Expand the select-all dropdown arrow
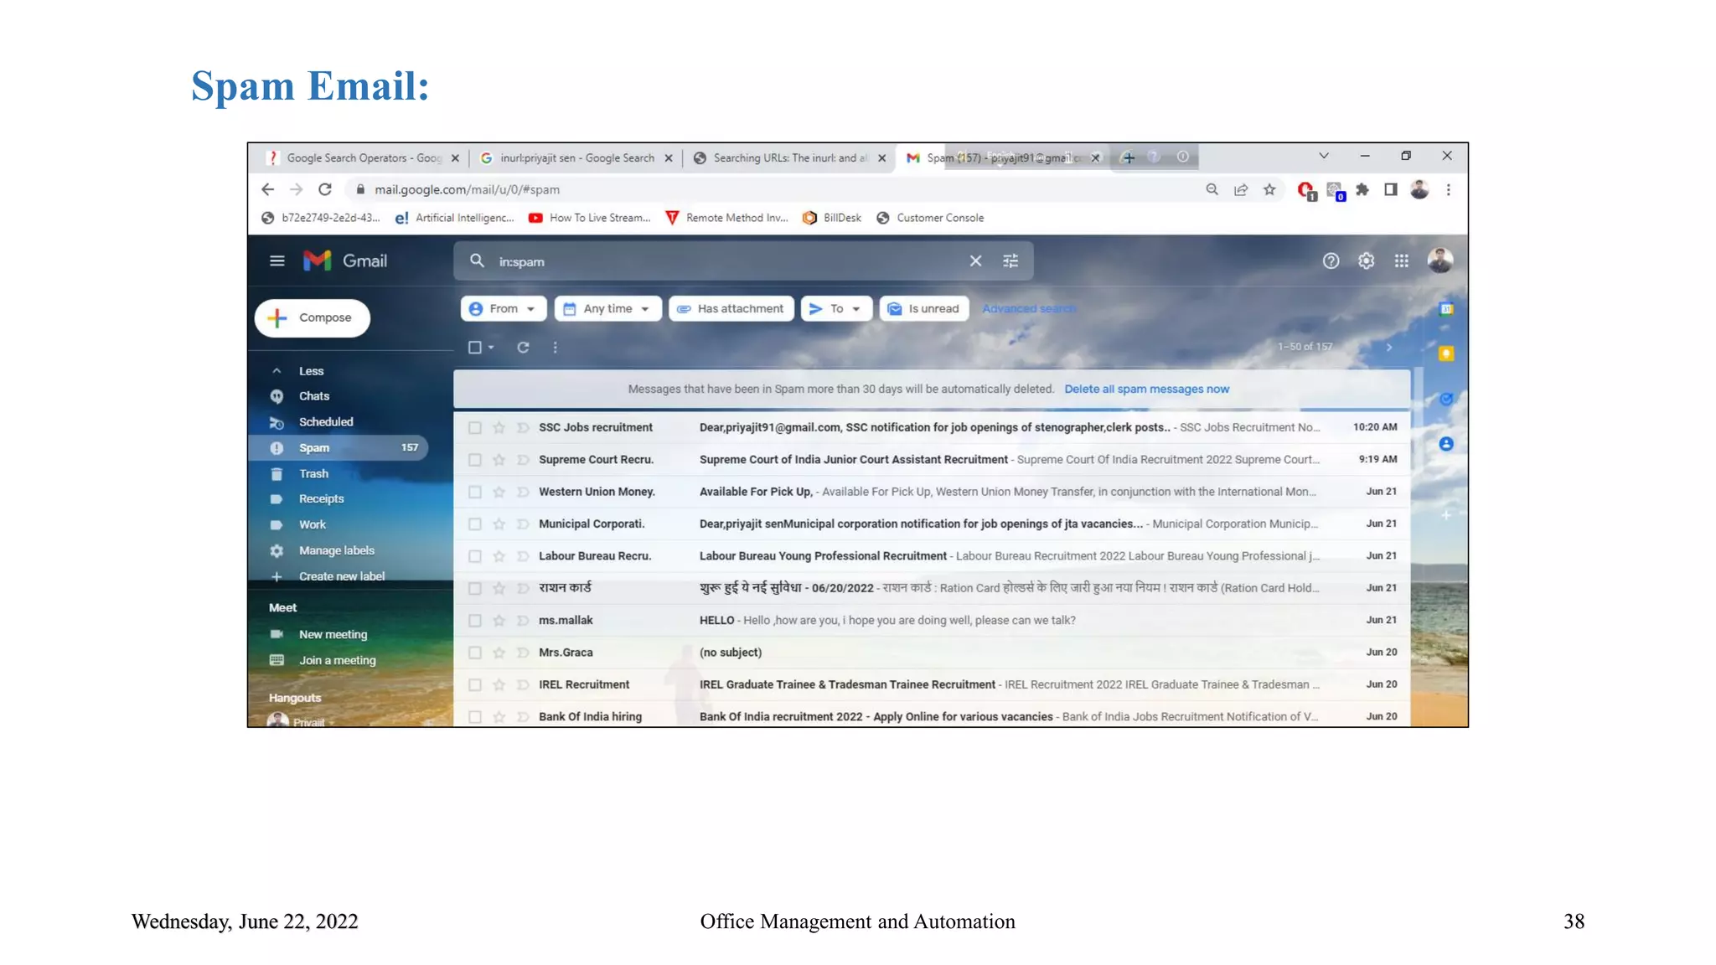Image resolution: width=1716 pixels, height=965 pixels. 491,347
